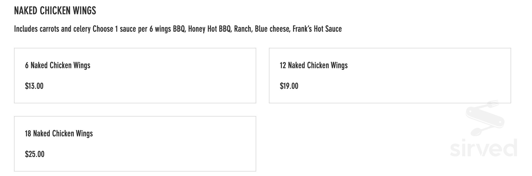Screen dimensions: 532x176
Task: Click the Sirved watermark text
Action: (483, 148)
